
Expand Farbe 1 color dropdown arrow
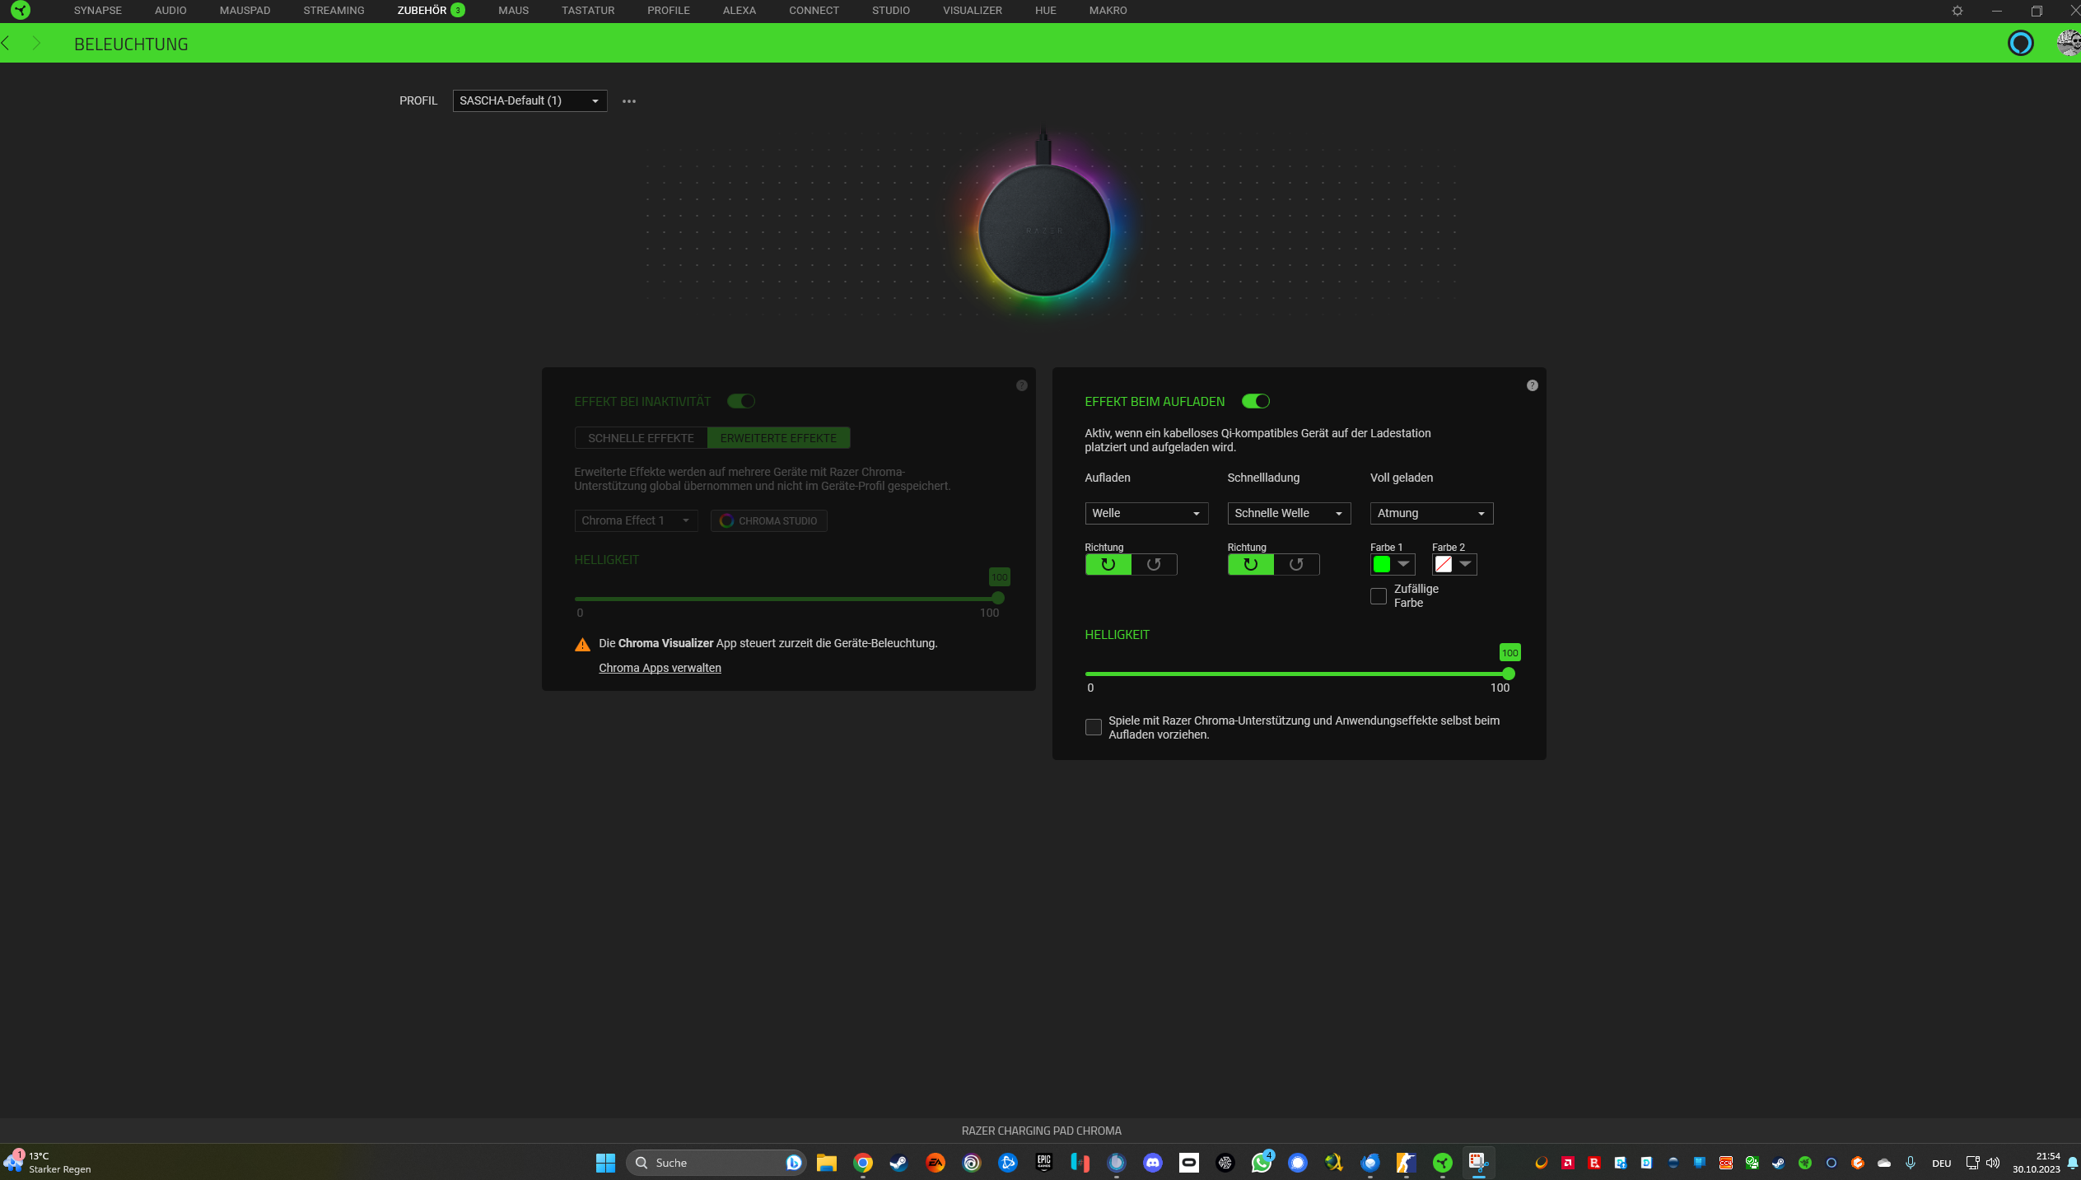(1403, 564)
